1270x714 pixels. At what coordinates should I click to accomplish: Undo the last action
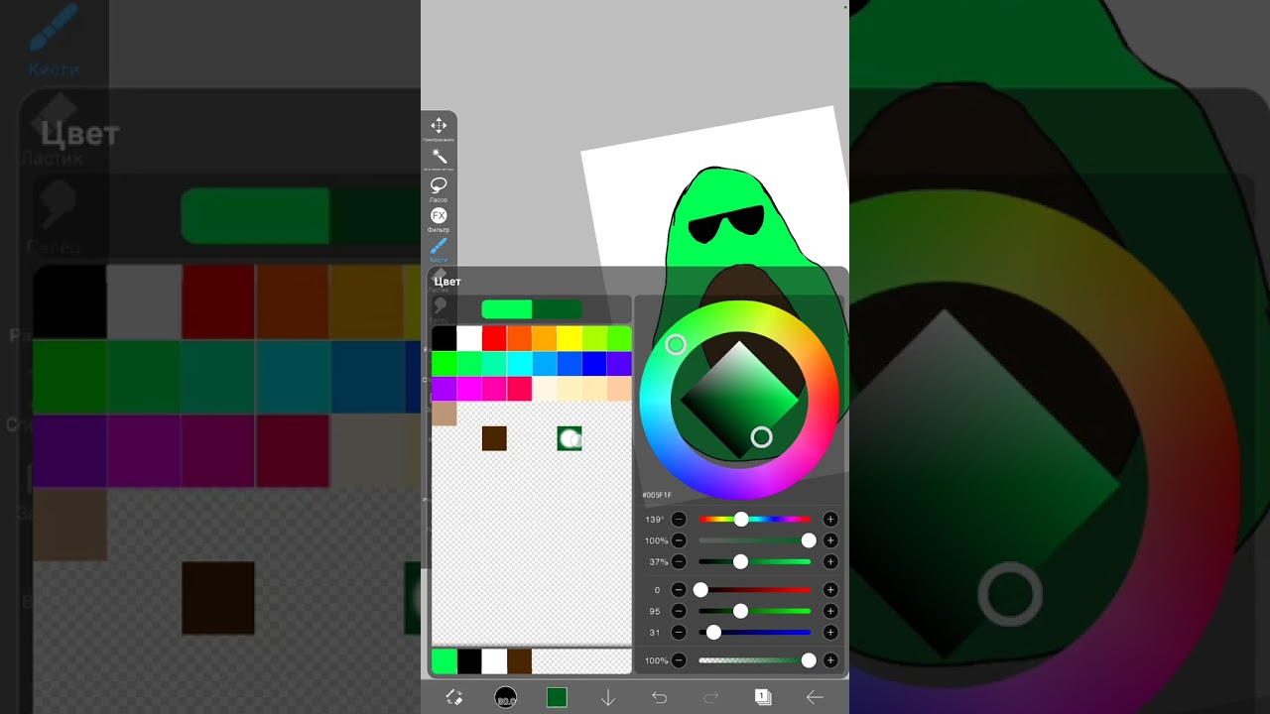tap(660, 698)
